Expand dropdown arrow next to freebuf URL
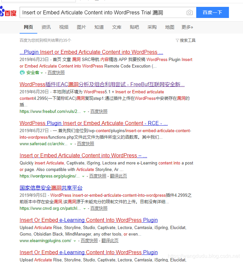 click(x=85, y=112)
